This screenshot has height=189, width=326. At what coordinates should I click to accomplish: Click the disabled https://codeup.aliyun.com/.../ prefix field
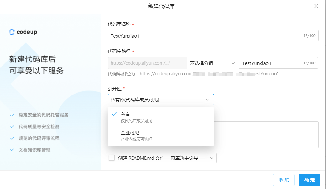pos(147,63)
